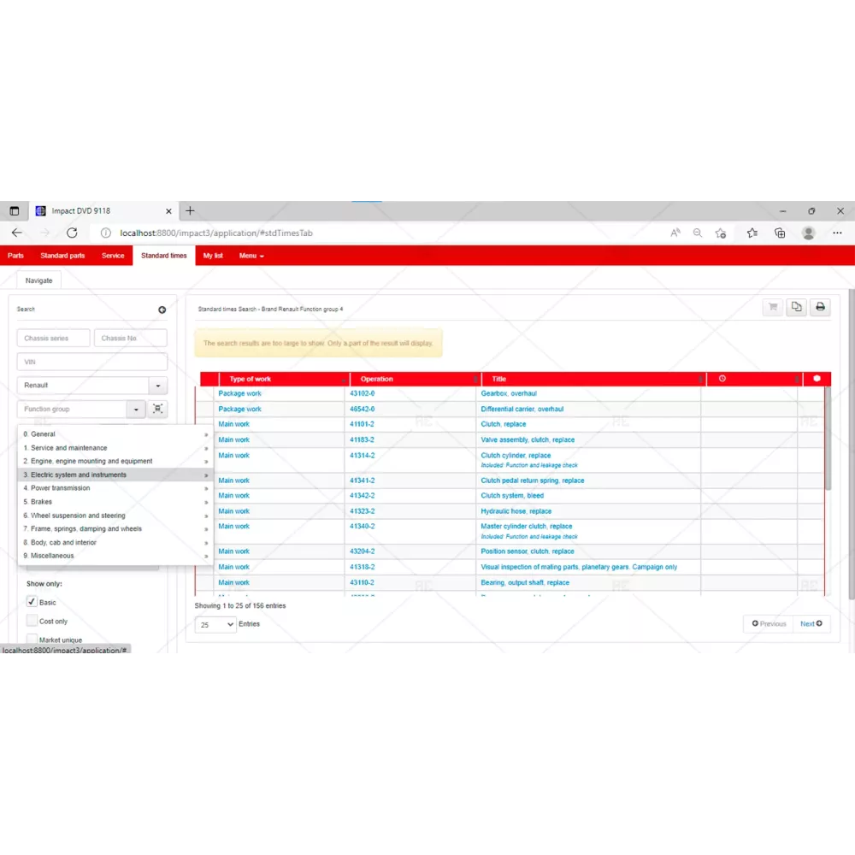Click the clock column header icon

click(x=722, y=379)
